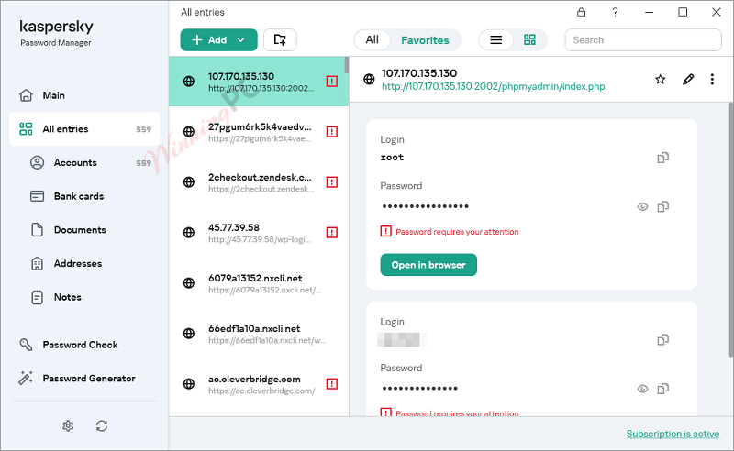Click the first masked password field

(425, 206)
